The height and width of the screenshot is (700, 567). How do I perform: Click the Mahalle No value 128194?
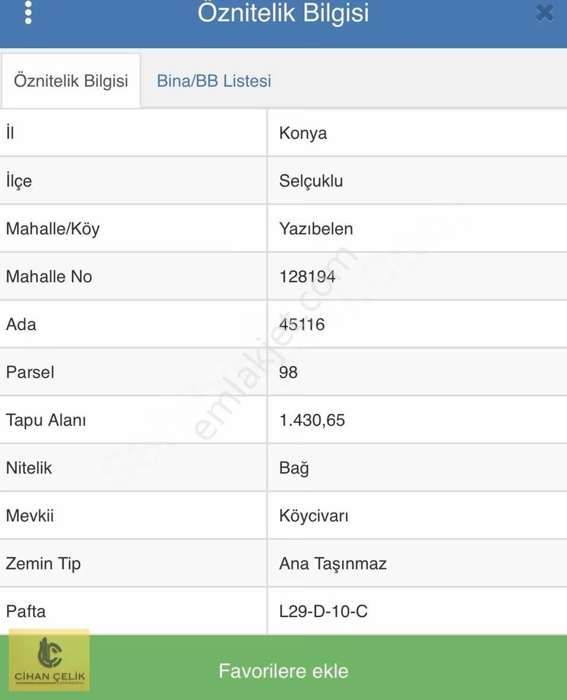tap(308, 276)
